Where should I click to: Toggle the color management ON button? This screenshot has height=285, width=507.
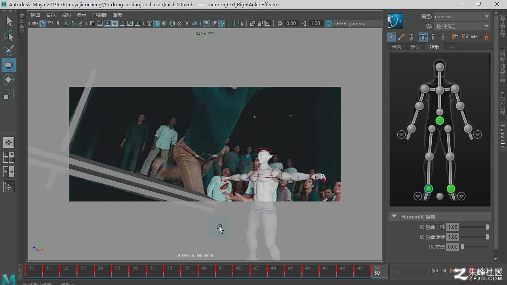coord(328,23)
